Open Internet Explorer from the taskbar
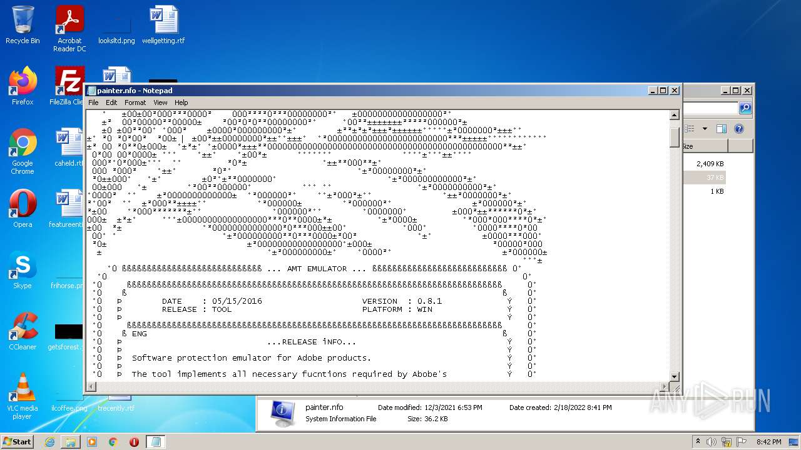Screen dimensions: 801x450 coord(49,442)
